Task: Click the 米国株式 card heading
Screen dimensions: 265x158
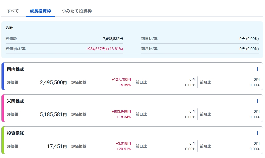Action: 15,101
